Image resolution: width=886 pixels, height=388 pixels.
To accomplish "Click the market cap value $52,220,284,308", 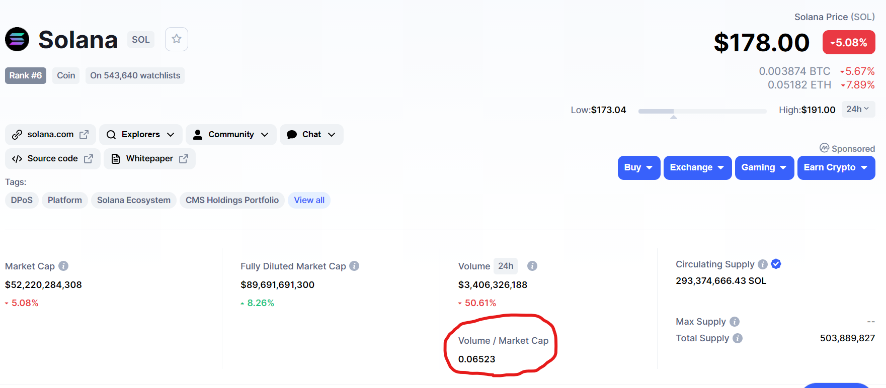I will click(x=43, y=285).
